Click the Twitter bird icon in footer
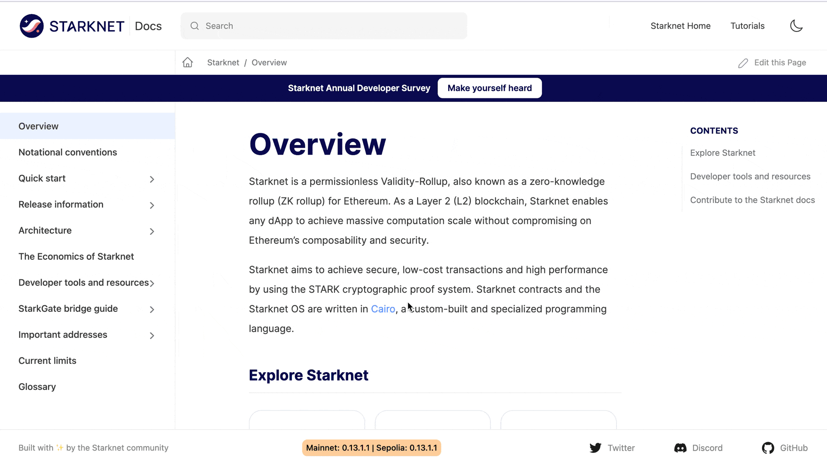 click(x=596, y=448)
